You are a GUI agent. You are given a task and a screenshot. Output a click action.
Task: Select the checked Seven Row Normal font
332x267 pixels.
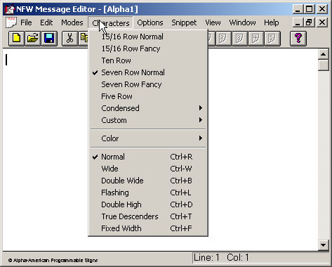tap(148, 72)
